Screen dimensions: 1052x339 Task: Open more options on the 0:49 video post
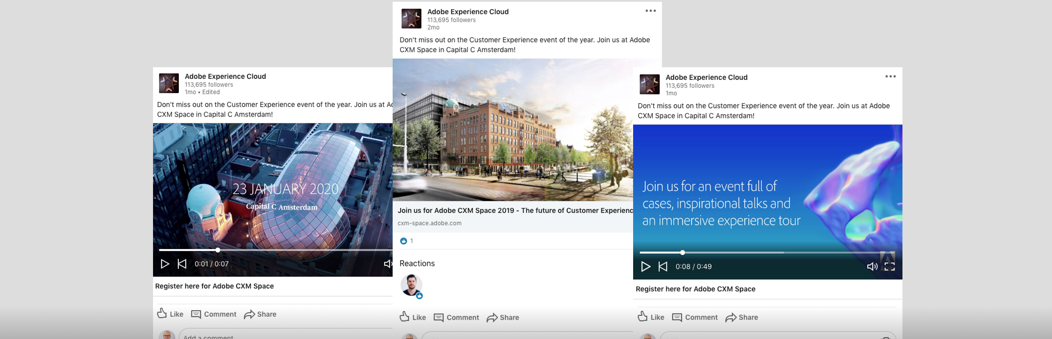[x=891, y=76]
